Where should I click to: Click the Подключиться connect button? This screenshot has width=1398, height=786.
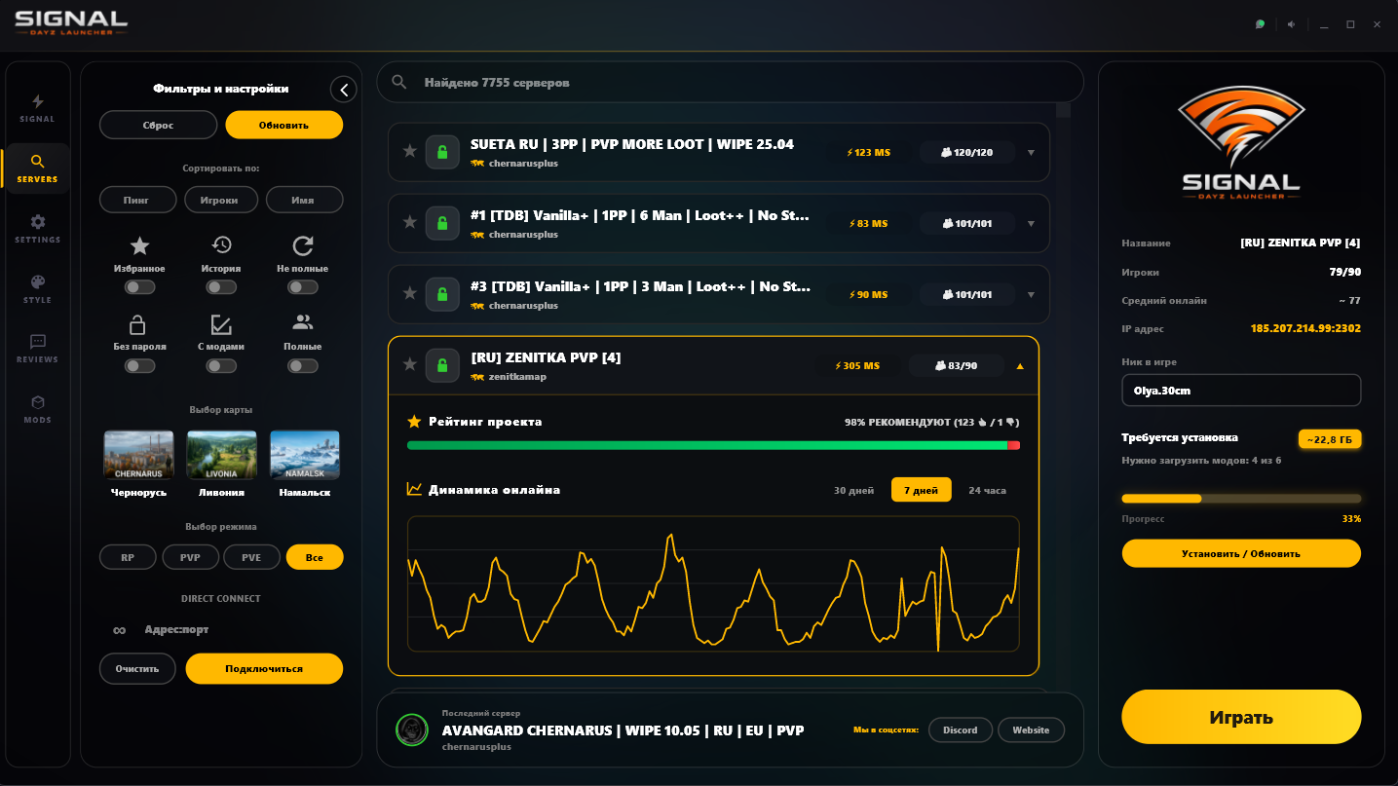coord(264,669)
